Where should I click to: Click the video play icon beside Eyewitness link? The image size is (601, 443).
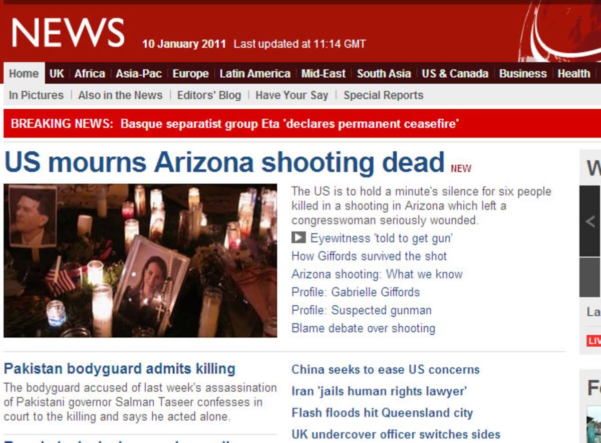coord(298,238)
